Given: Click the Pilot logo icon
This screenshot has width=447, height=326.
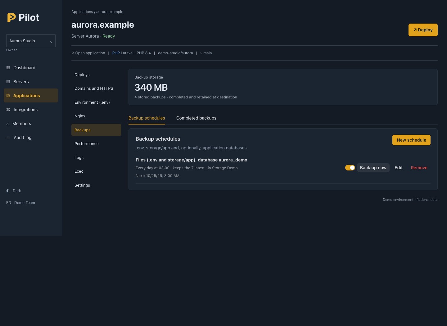Looking at the screenshot, I should coord(11,18).
